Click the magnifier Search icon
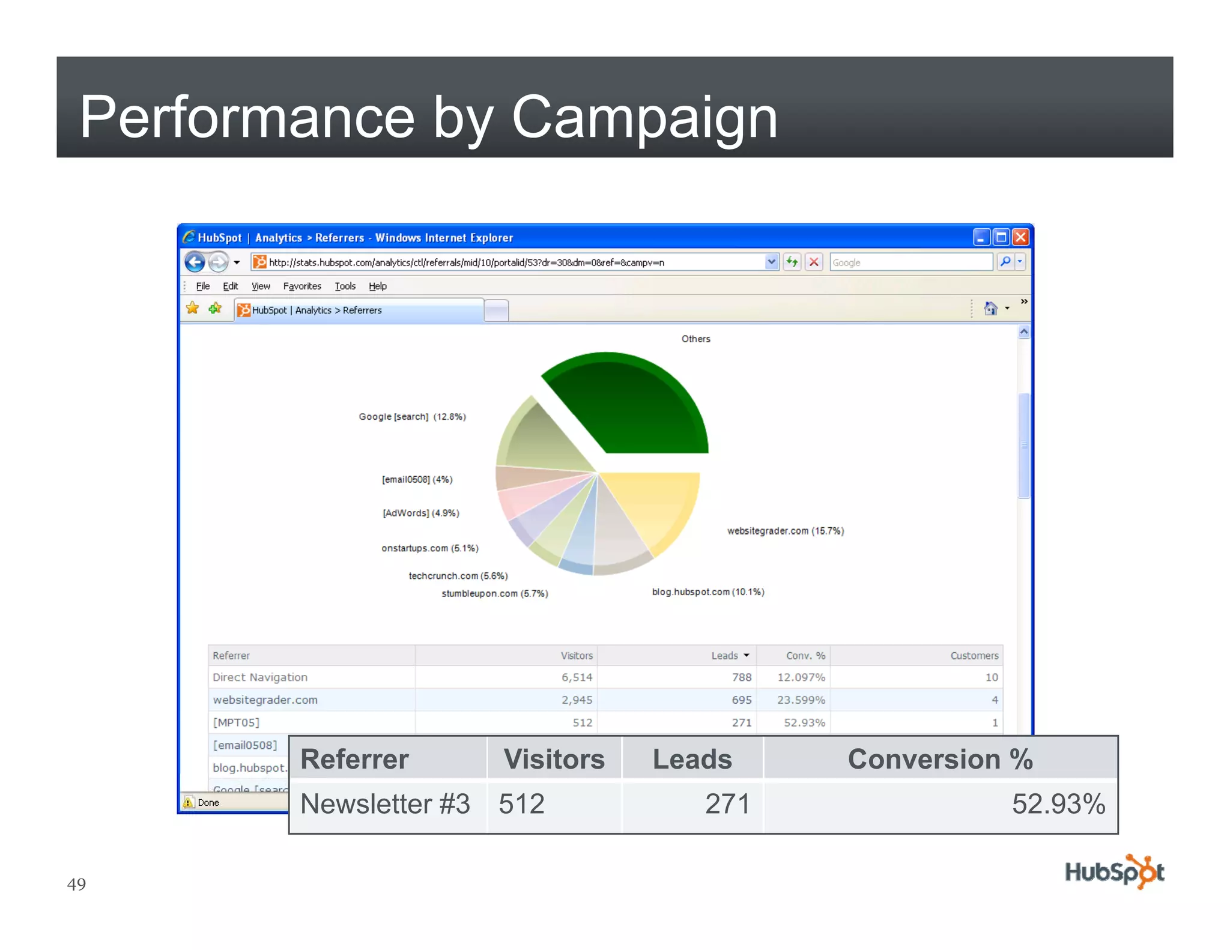This screenshot has width=1230, height=950. click(1005, 262)
